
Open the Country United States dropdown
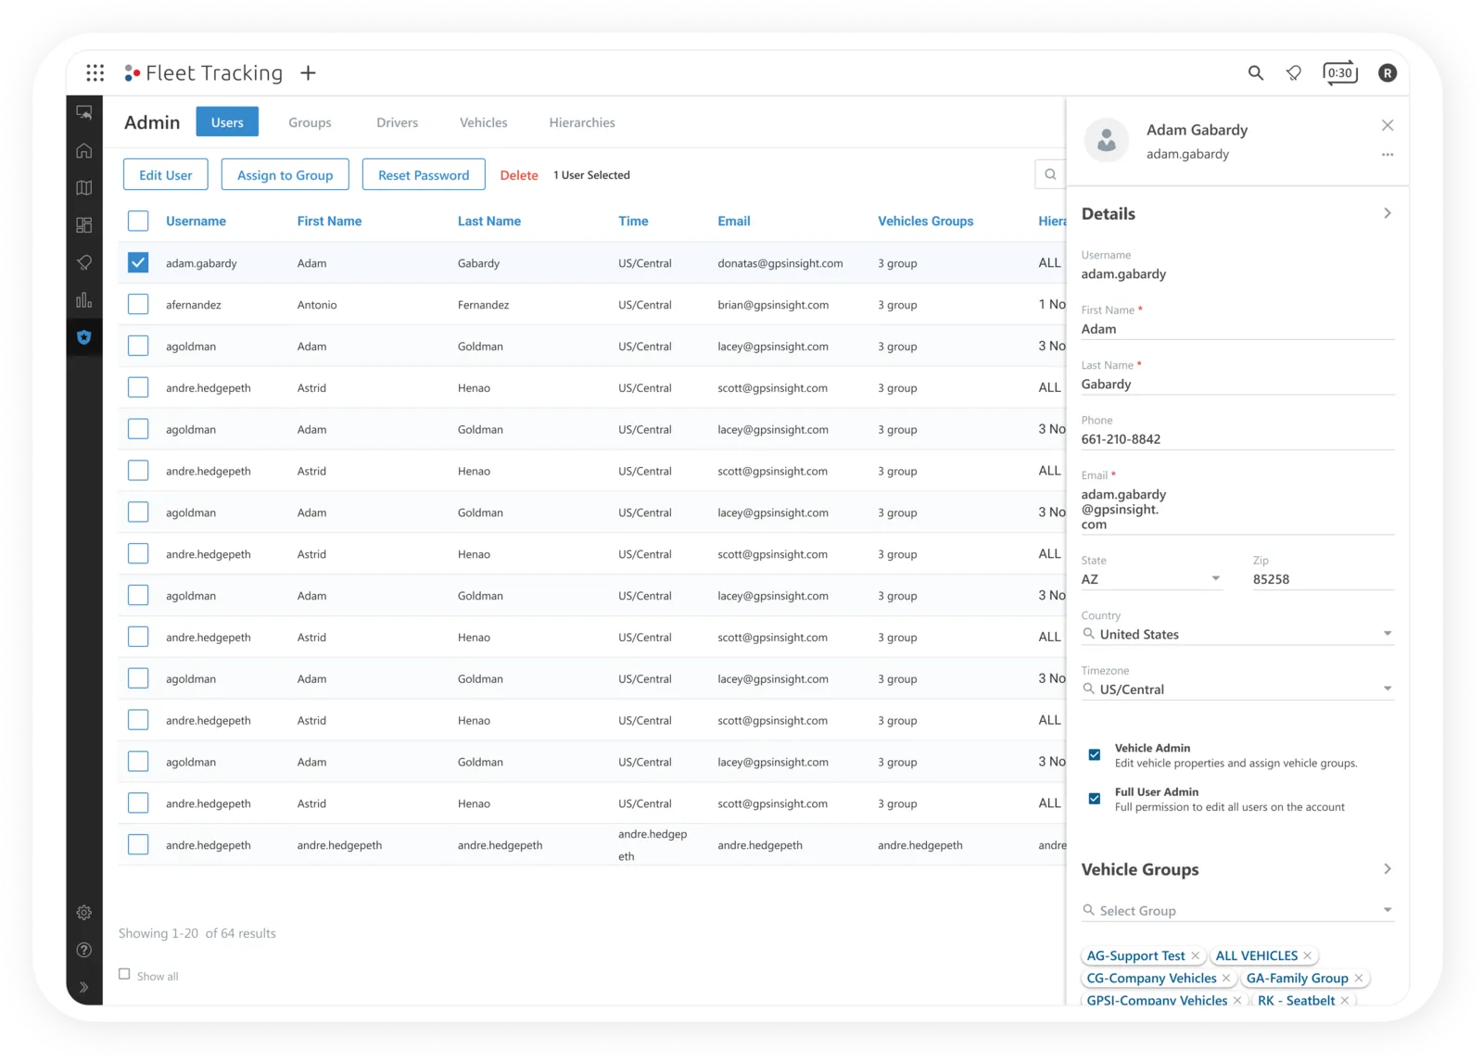1237,635
